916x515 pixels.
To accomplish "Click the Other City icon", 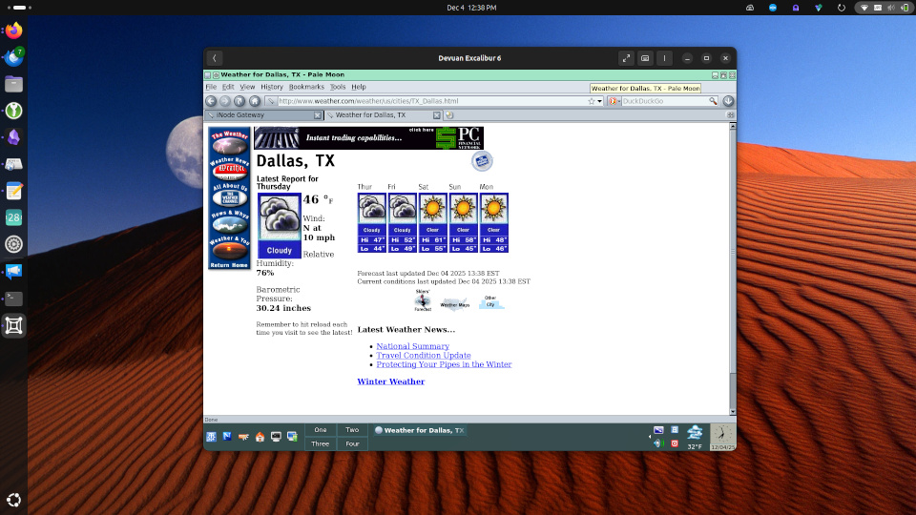I will click(x=490, y=302).
